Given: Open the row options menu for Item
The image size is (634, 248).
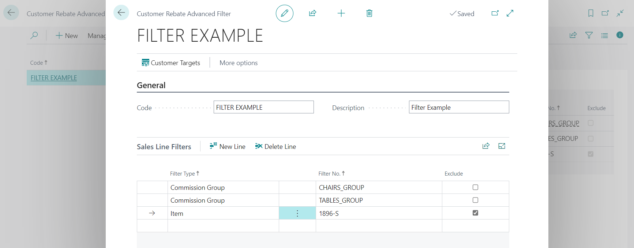Looking at the screenshot, I should 297,213.
